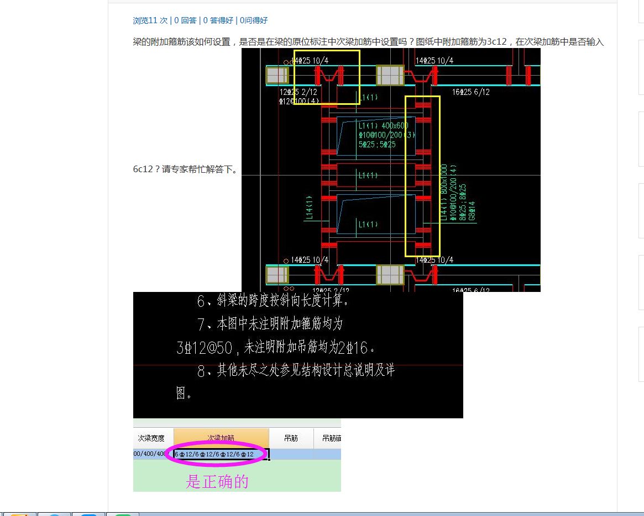The width and height of the screenshot is (644, 516).
Task: Click the first blue taskbar icon
Action: [54, 514]
